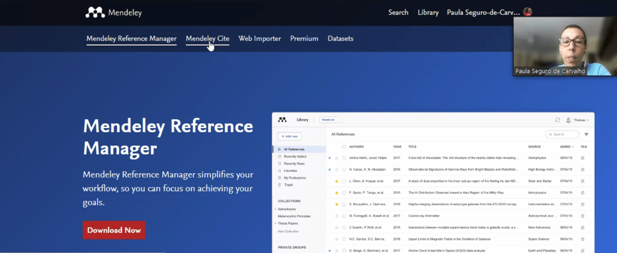Expand the Astrophysics collection
Screen dimensions: 617x253
click(x=275, y=209)
